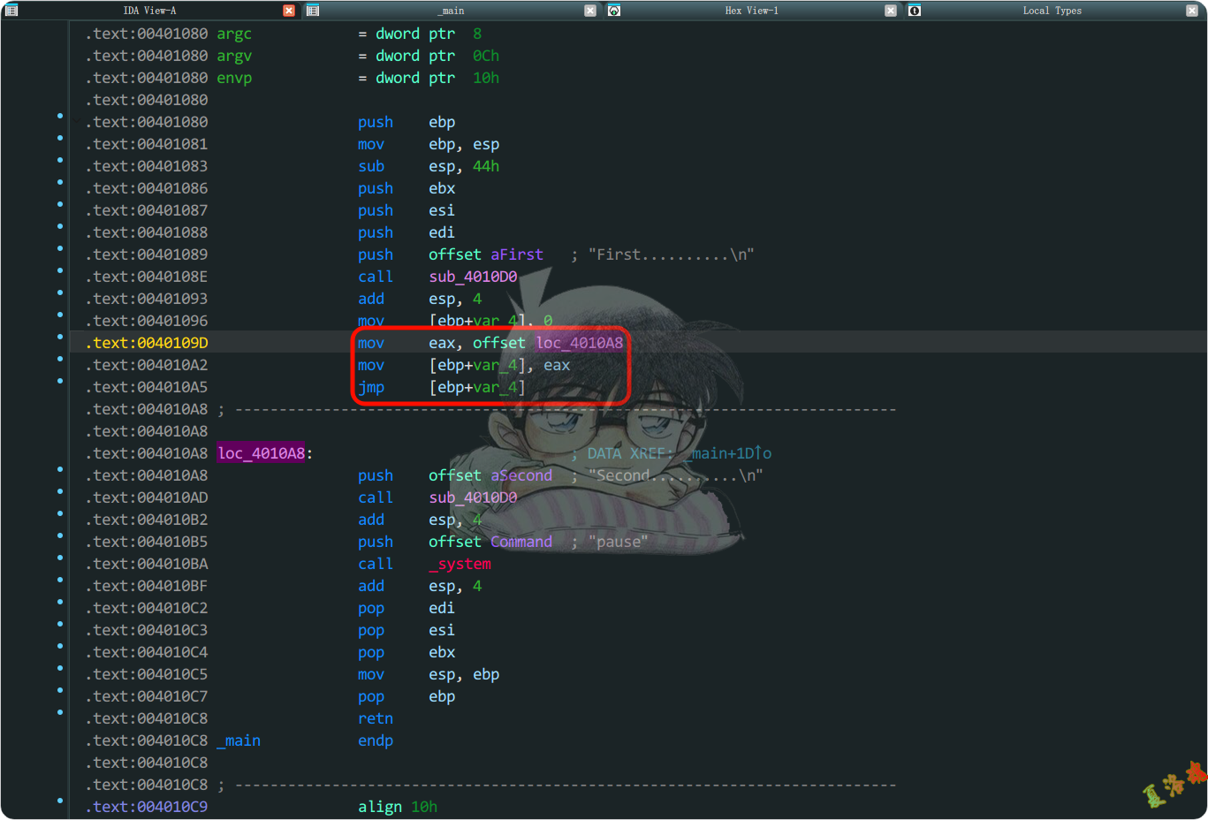
Task: Switch to the _main tab
Action: 451,11
